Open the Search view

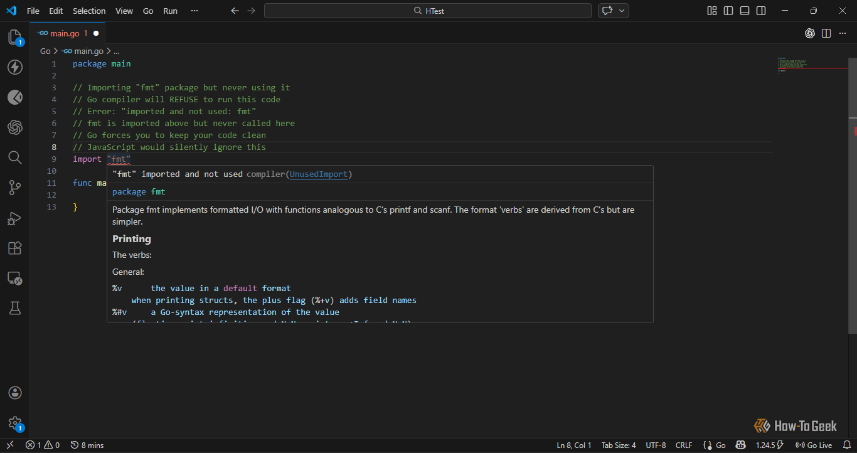click(15, 157)
